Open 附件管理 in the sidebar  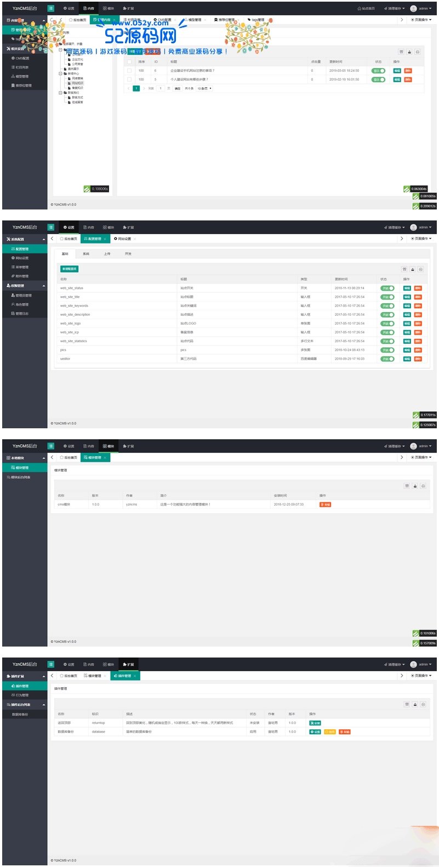22,276
